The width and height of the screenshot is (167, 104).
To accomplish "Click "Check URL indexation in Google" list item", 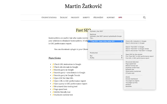I will pyautogui.click(x=68, y=64).
